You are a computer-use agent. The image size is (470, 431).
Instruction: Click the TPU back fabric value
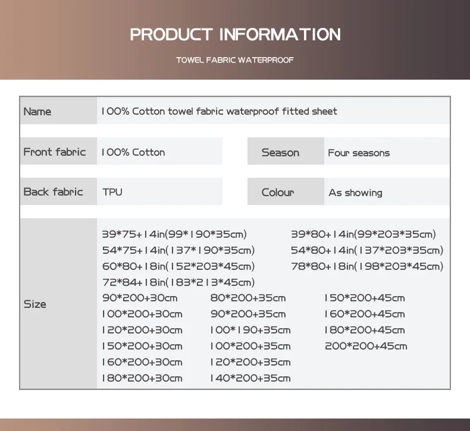112,192
